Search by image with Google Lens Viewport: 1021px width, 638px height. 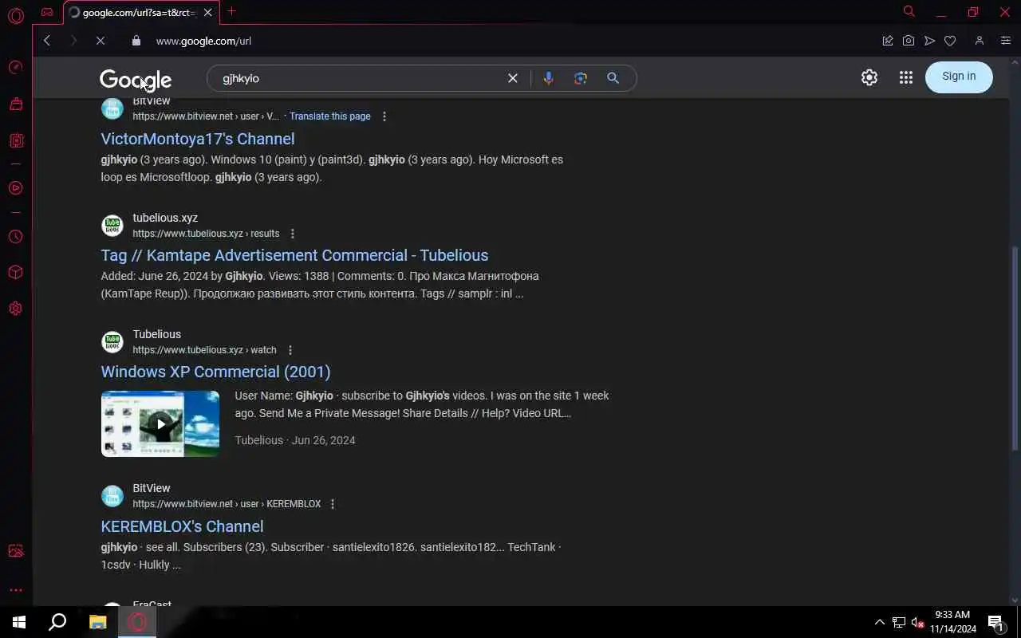tap(581, 78)
